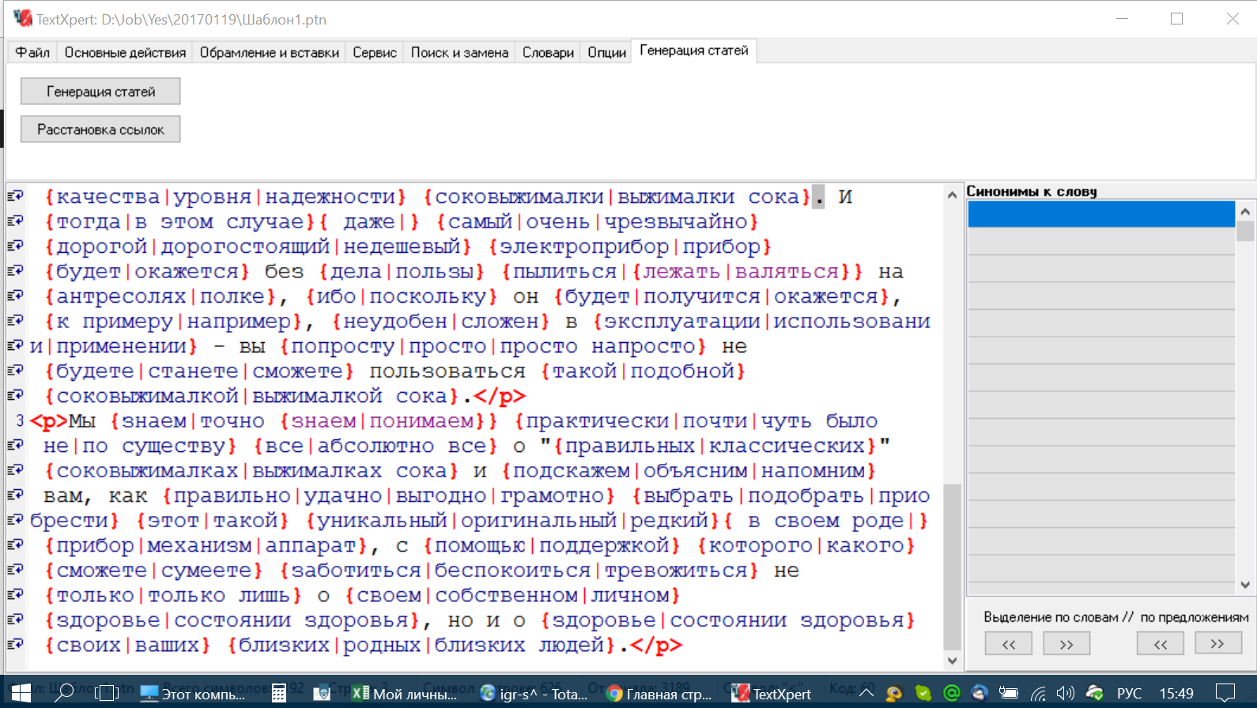
Task: Launch Calculator from the taskbar
Action: click(278, 693)
